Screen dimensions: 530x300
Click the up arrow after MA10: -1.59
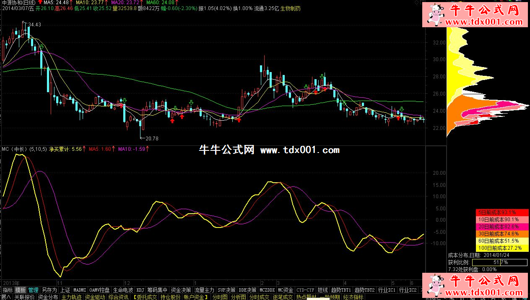pos(147,149)
